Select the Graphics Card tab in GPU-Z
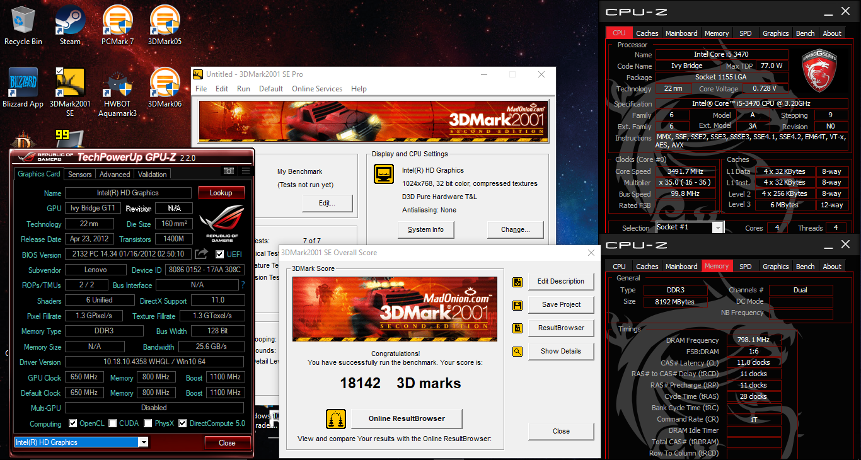 tap(39, 174)
